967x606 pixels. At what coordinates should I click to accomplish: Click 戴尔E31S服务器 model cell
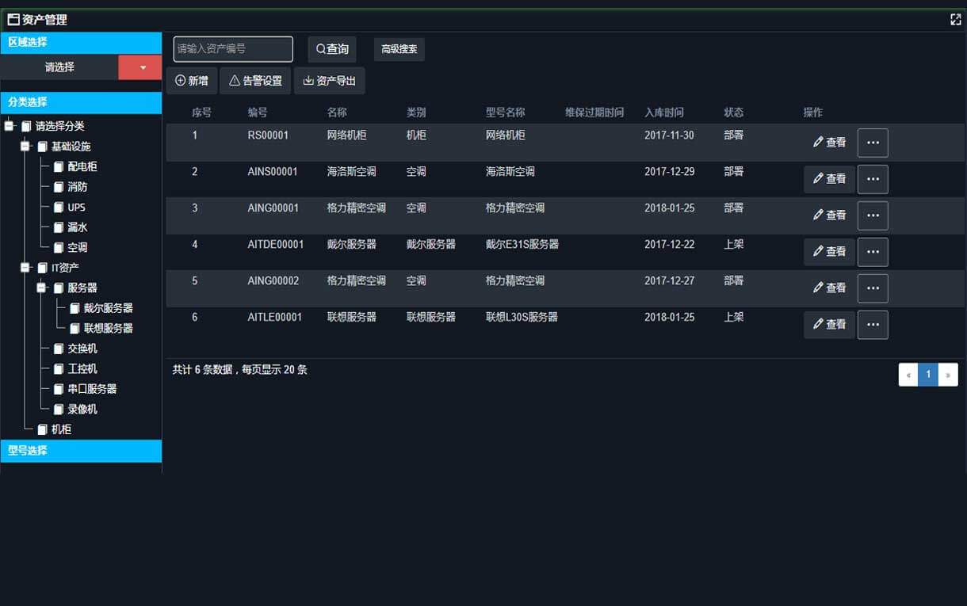(522, 244)
